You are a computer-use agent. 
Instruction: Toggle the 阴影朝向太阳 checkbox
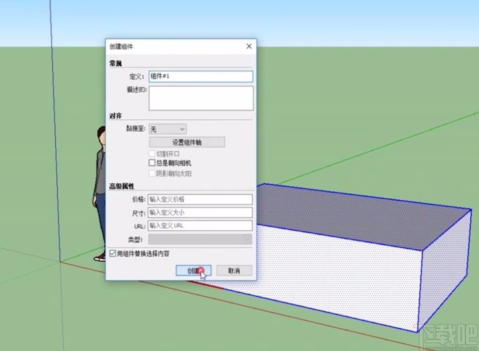pyautogui.click(x=152, y=174)
